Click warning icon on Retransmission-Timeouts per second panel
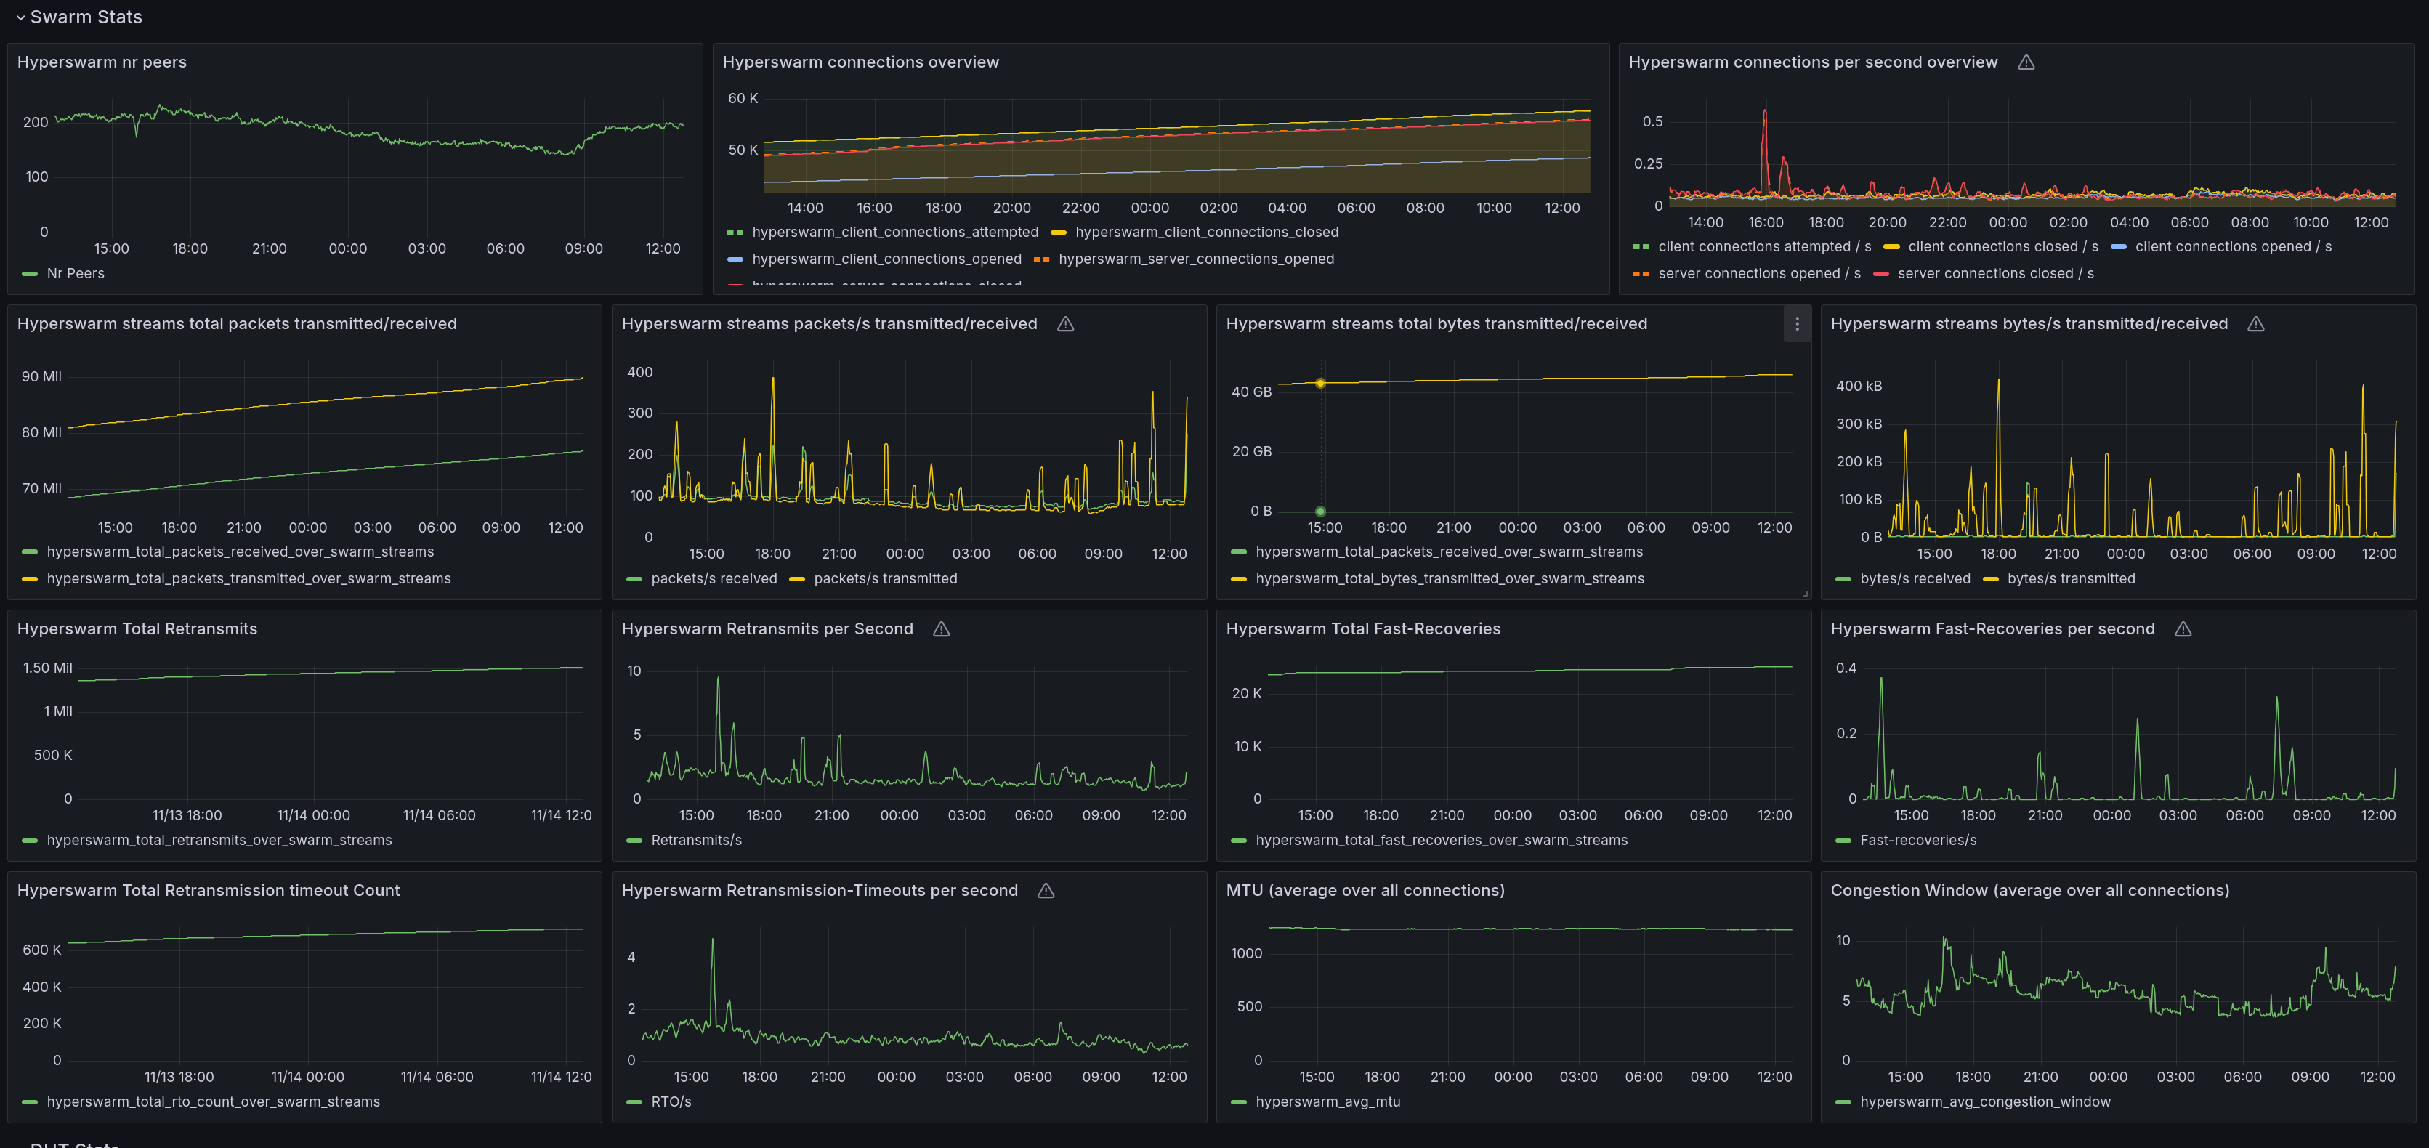Screen dimensions: 2429x1148 (1046, 891)
